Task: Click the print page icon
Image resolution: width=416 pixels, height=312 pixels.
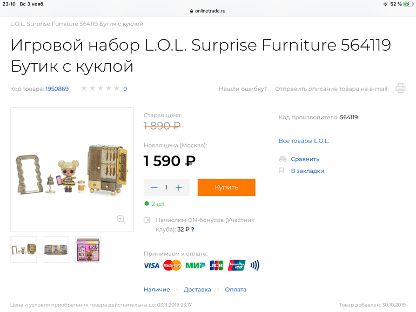Action: pos(400,88)
